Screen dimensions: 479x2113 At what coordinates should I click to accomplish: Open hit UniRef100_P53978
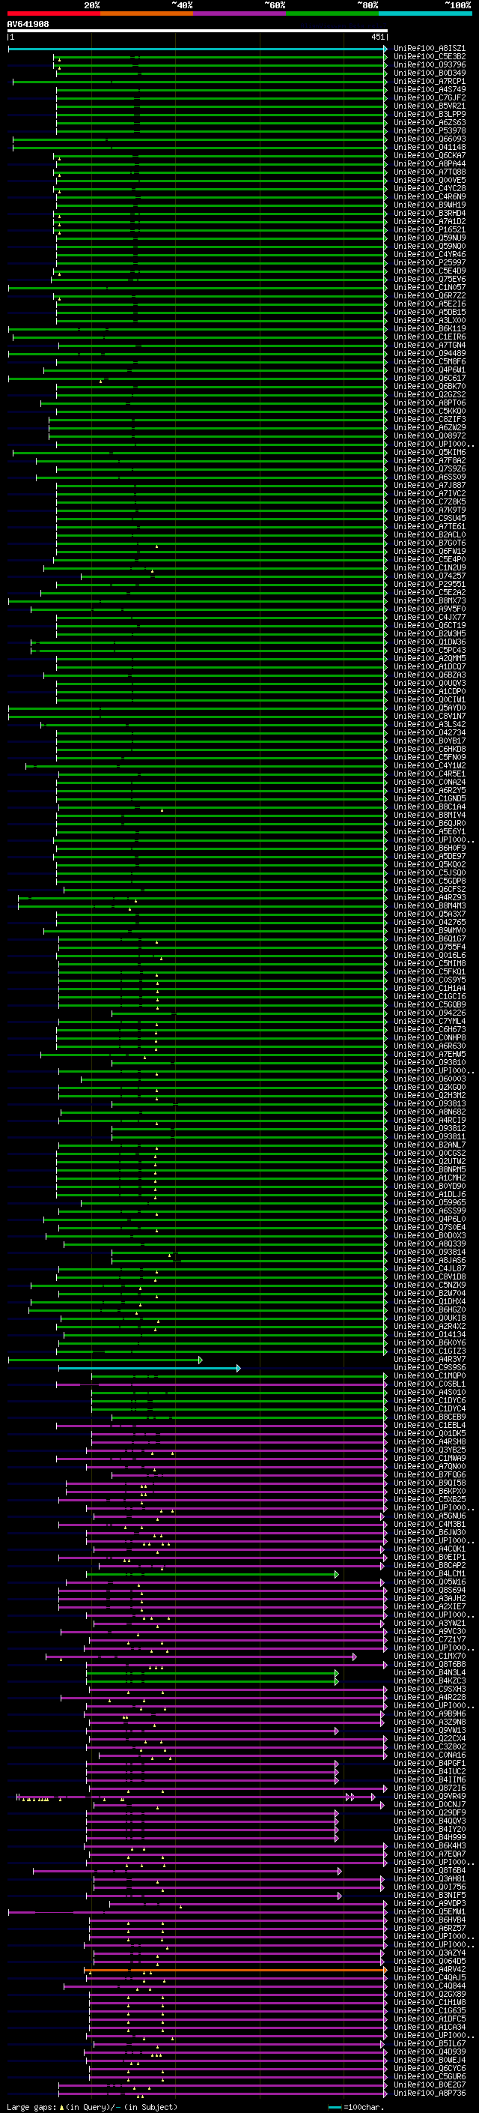[429, 130]
